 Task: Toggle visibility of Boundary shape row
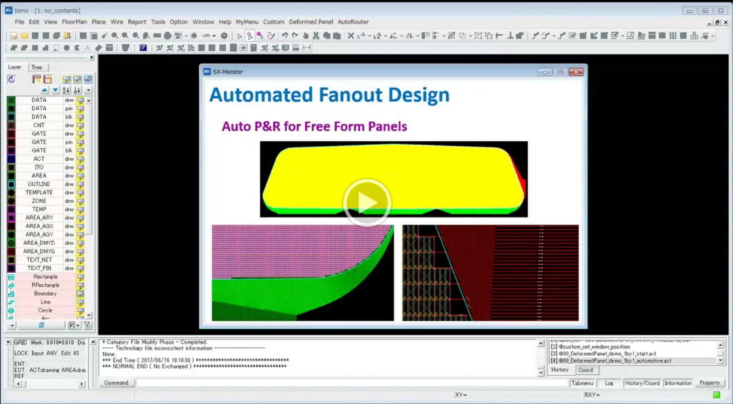pos(80,294)
